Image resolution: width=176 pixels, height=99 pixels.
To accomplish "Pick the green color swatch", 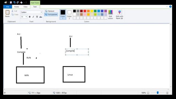I will 95,11.
